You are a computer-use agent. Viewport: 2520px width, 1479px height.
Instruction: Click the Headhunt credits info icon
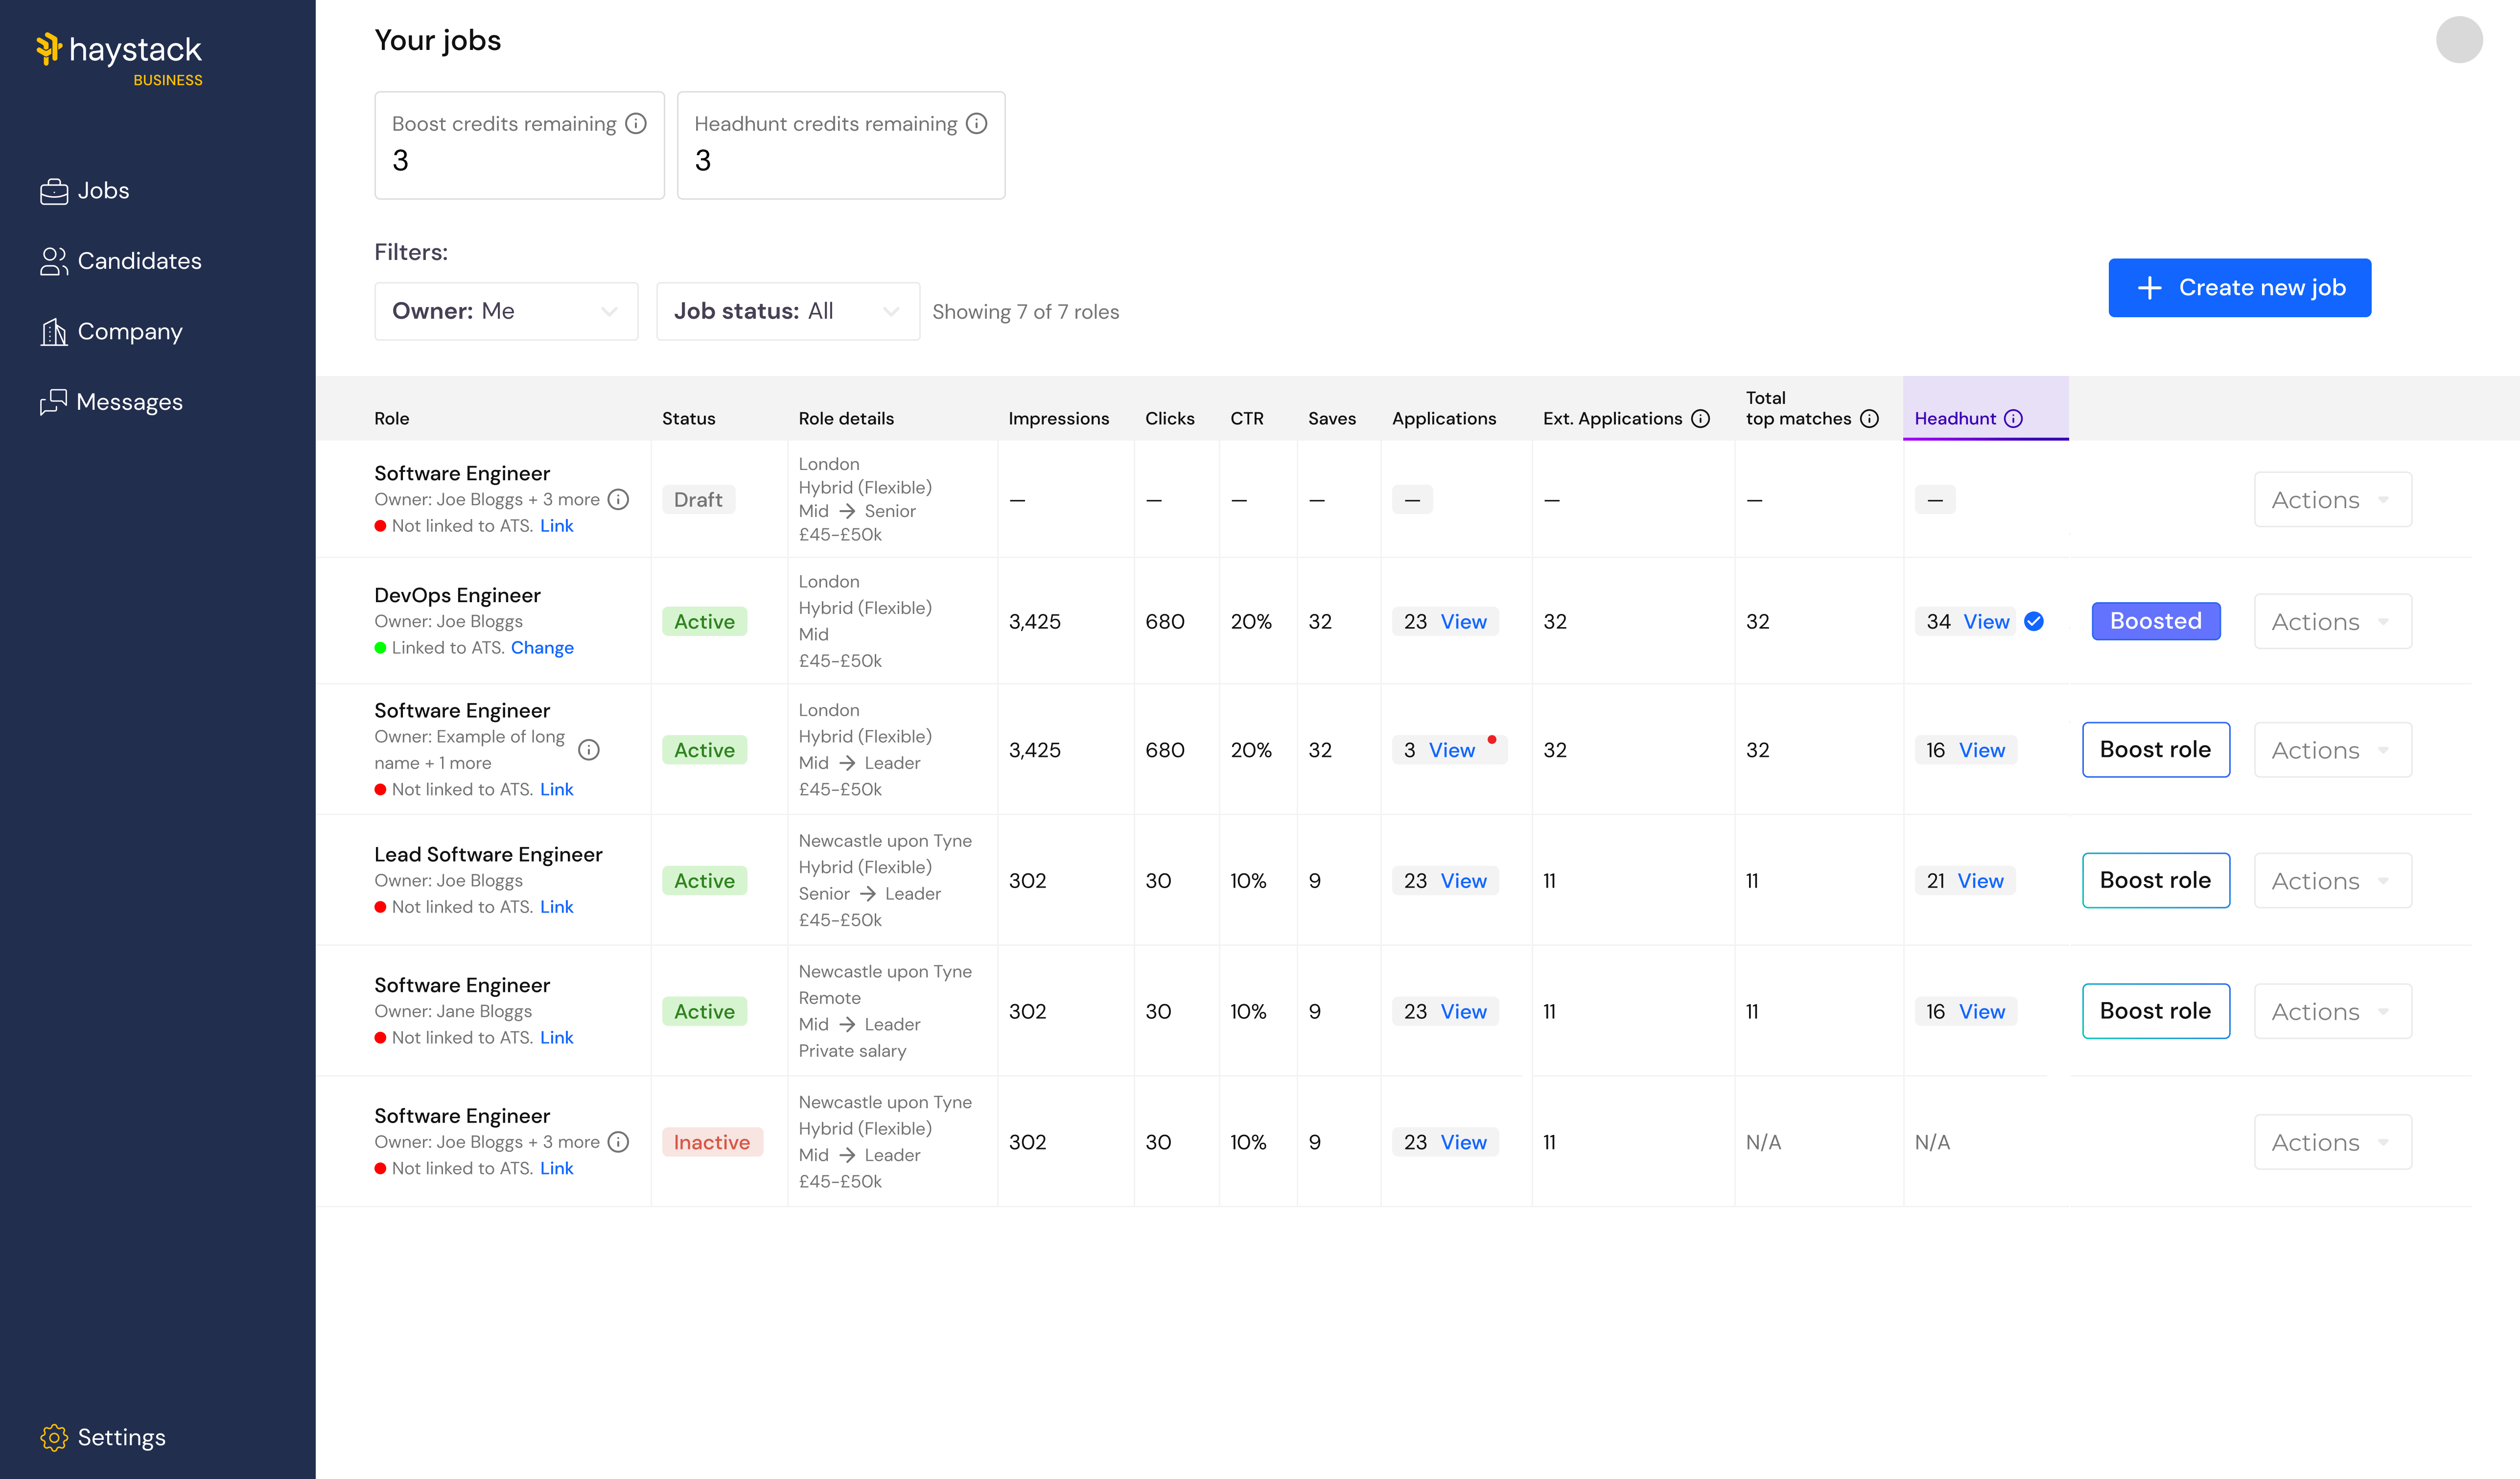[x=977, y=123]
